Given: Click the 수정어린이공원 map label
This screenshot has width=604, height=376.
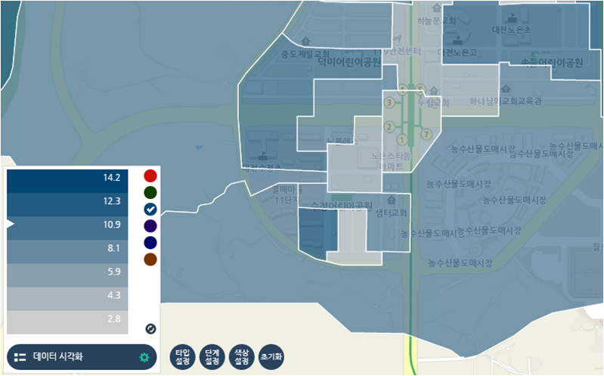Looking at the screenshot, I should 342,206.
